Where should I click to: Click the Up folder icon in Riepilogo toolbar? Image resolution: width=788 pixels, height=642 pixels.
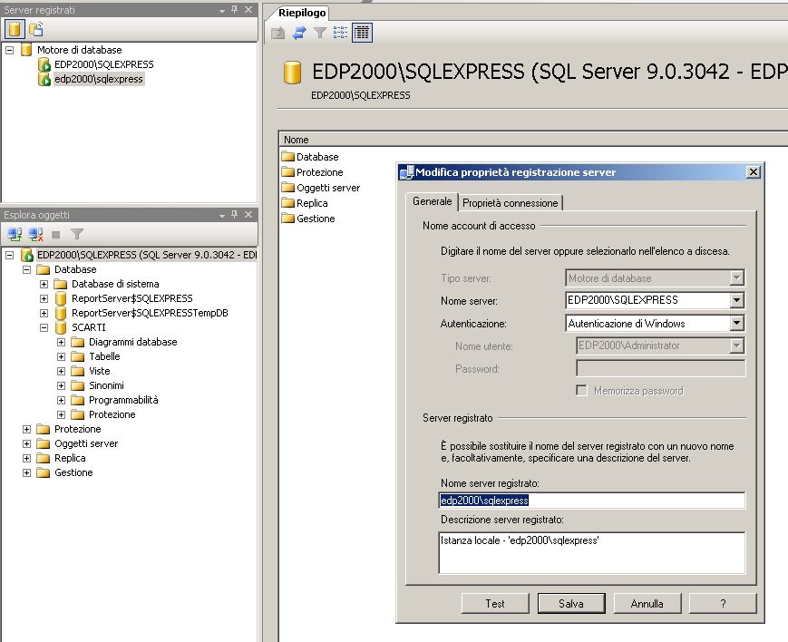tap(277, 34)
